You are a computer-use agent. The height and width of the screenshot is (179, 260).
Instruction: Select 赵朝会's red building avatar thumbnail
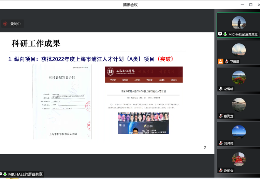coord(239,159)
